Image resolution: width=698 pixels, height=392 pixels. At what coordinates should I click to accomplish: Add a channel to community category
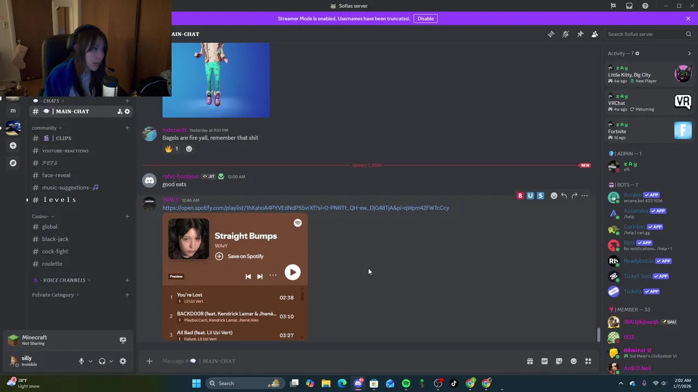[127, 128]
